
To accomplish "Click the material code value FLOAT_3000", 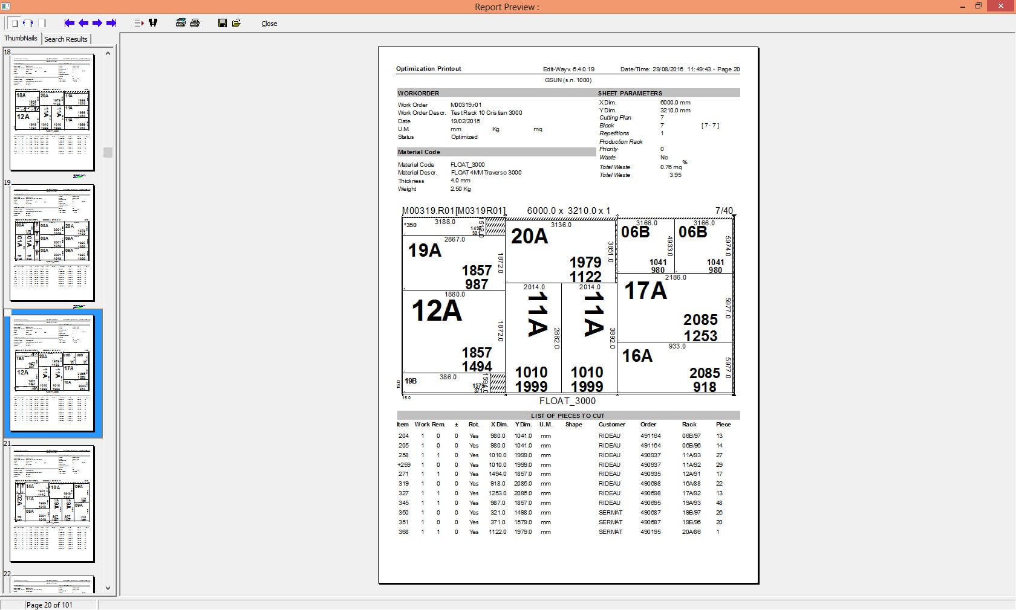I will (467, 164).
